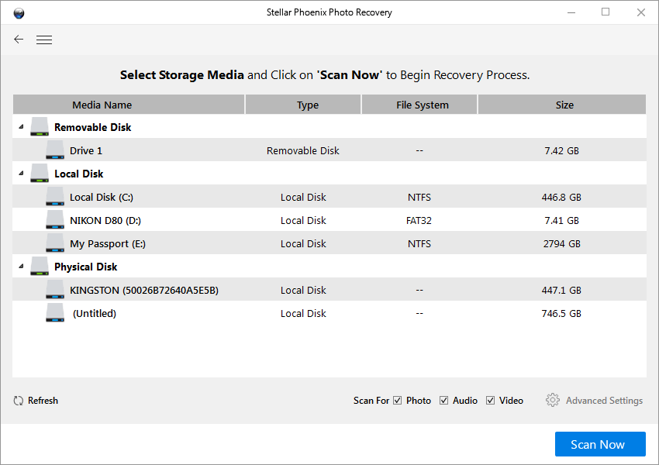Click NTFS in the My Passport row
Image resolution: width=659 pixels, height=465 pixels.
tap(419, 243)
